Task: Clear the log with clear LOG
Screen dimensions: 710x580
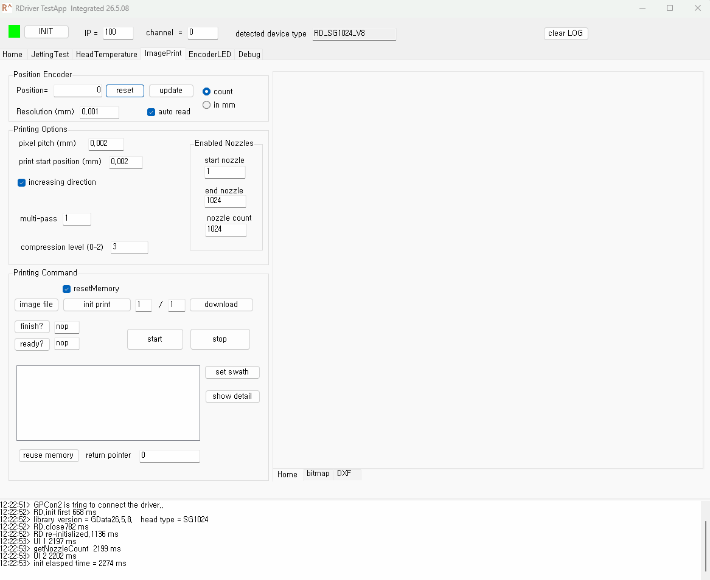Action: (x=566, y=33)
